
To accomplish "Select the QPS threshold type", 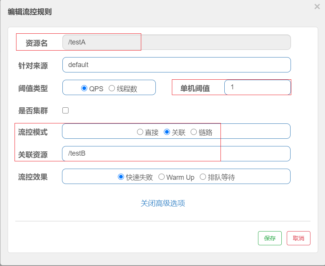I will click(x=84, y=88).
